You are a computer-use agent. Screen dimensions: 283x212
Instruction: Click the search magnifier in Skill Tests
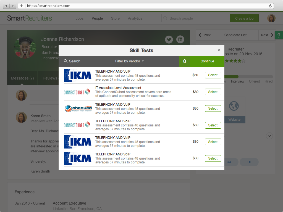click(66, 61)
